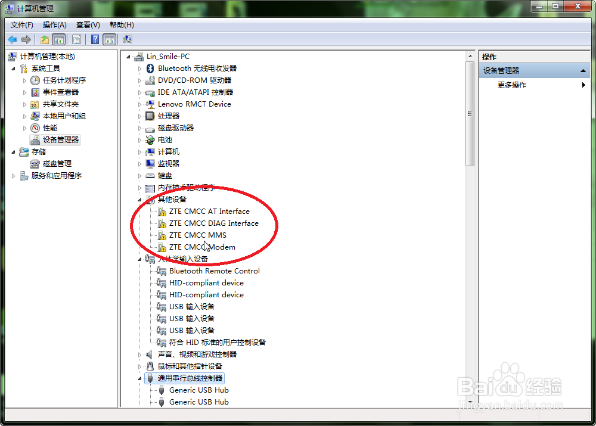
Task: Click the Bluetooth radio device icon
Action: 150,69
